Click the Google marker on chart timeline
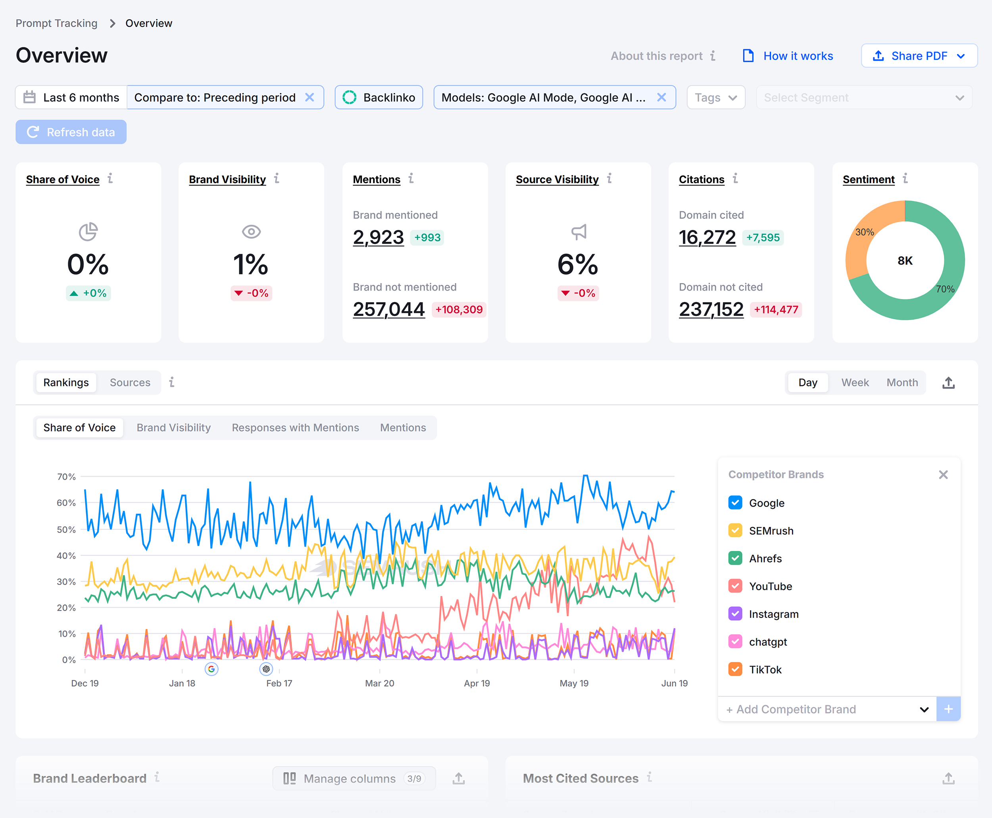Image resolution: width=992 pixels, height=818 pixels. click(x=211, y=669)
